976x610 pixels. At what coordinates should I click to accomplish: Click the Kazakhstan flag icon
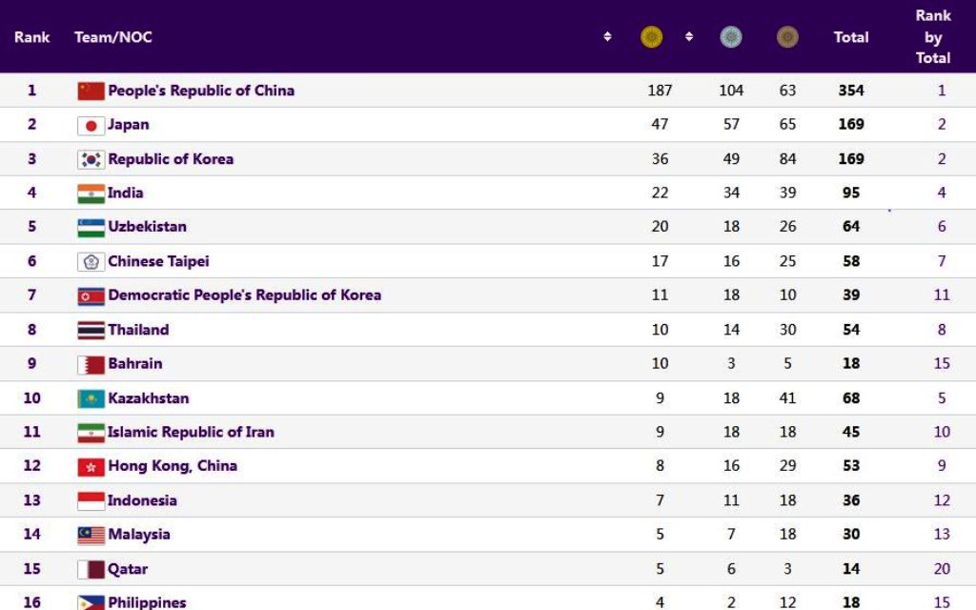point(91,398)
